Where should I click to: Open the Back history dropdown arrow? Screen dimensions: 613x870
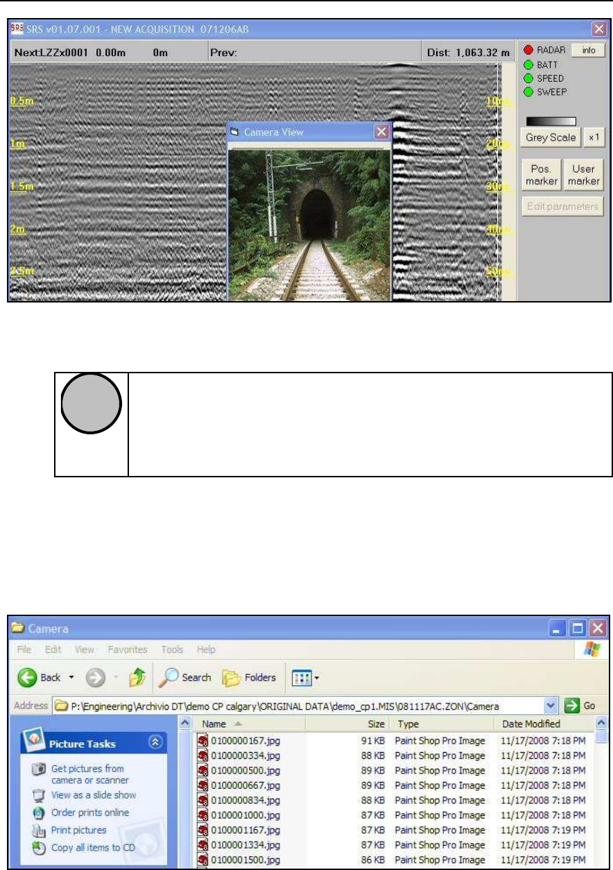tap(70, 678)
